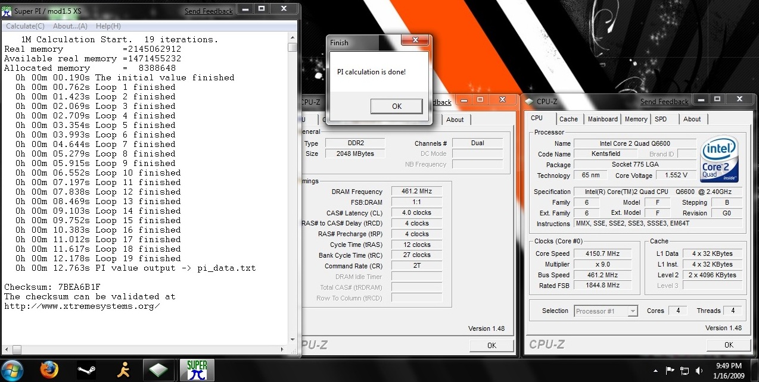Image resolution: width=759 pixels, height=382 pixels.
Task: Open Help(H) menu in Super PI
Action: (x=108, y=26)
